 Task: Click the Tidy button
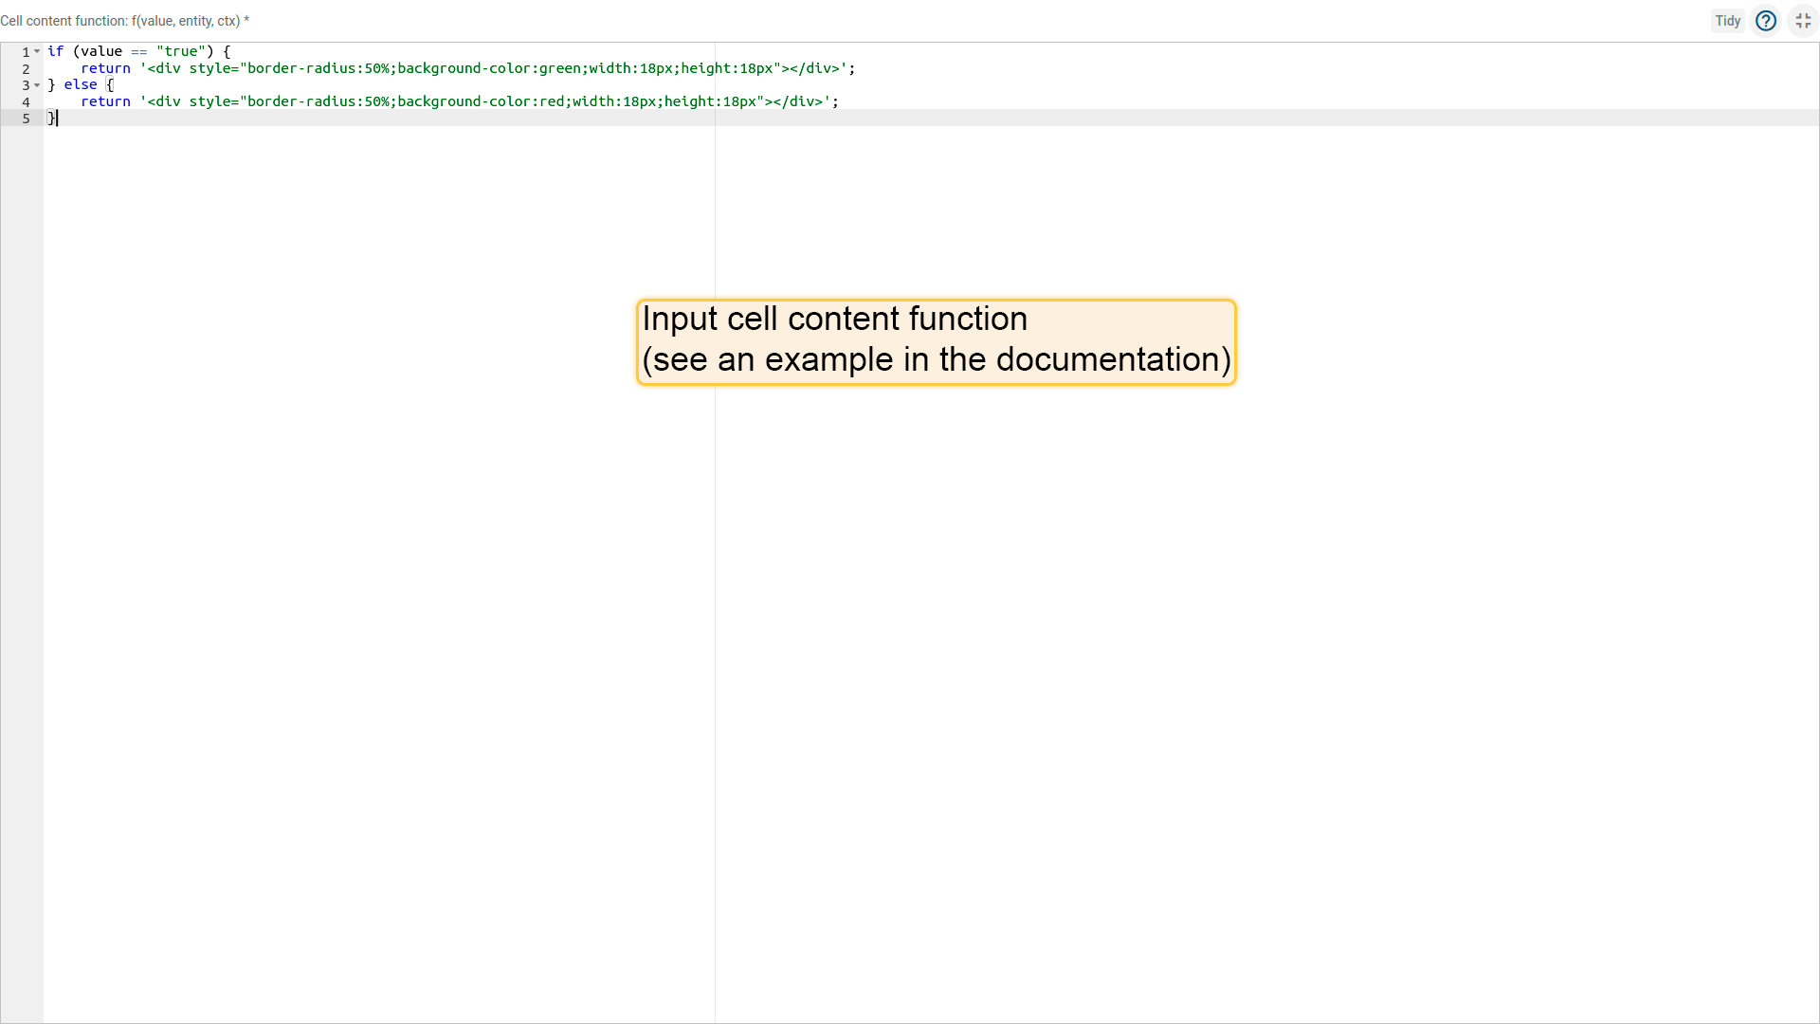click(1727, 21)
